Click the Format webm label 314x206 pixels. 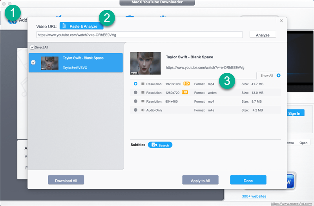[x=205, y=93]
